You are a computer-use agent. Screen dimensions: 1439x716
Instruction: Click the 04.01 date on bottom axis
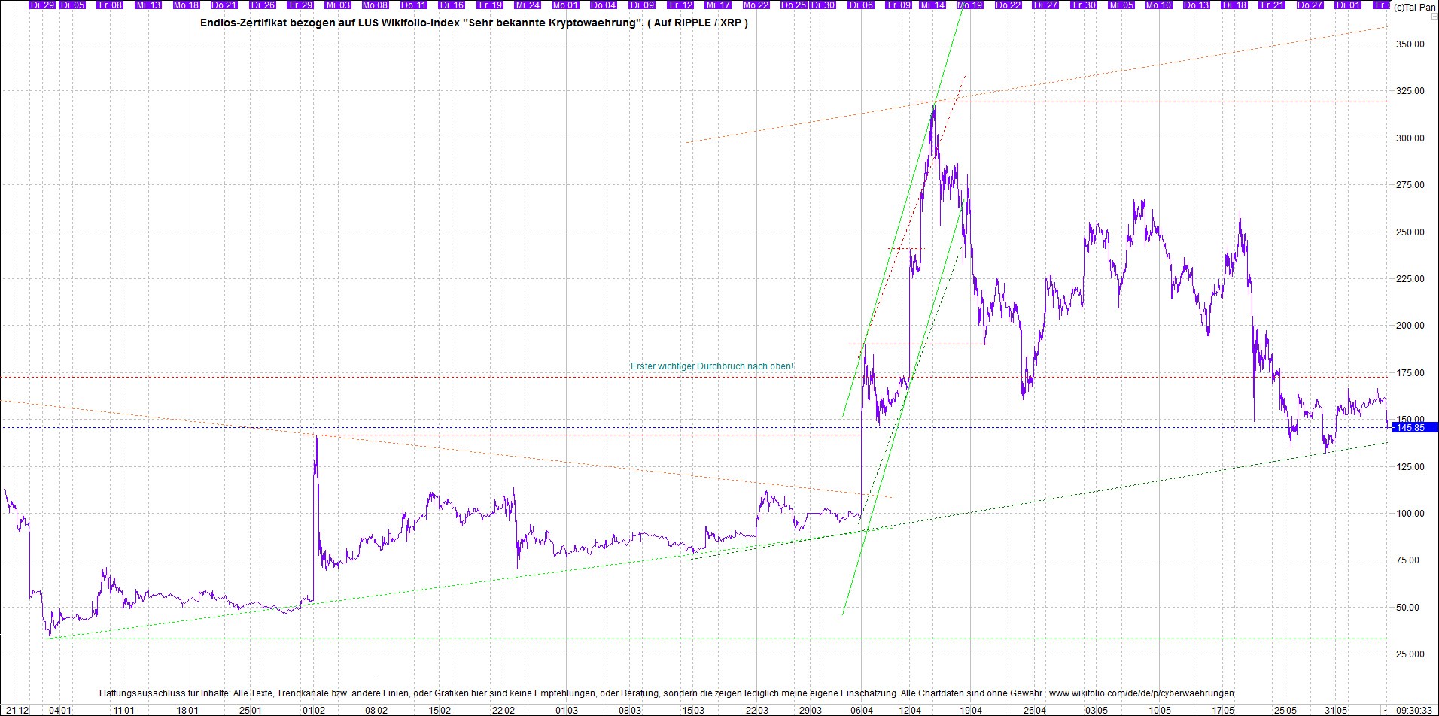coord(60,710)
